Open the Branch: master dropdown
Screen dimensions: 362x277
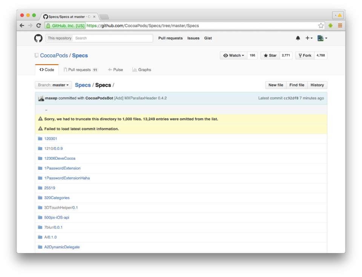coord(53,85)
